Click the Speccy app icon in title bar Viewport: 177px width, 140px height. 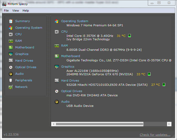pos(4,4)
